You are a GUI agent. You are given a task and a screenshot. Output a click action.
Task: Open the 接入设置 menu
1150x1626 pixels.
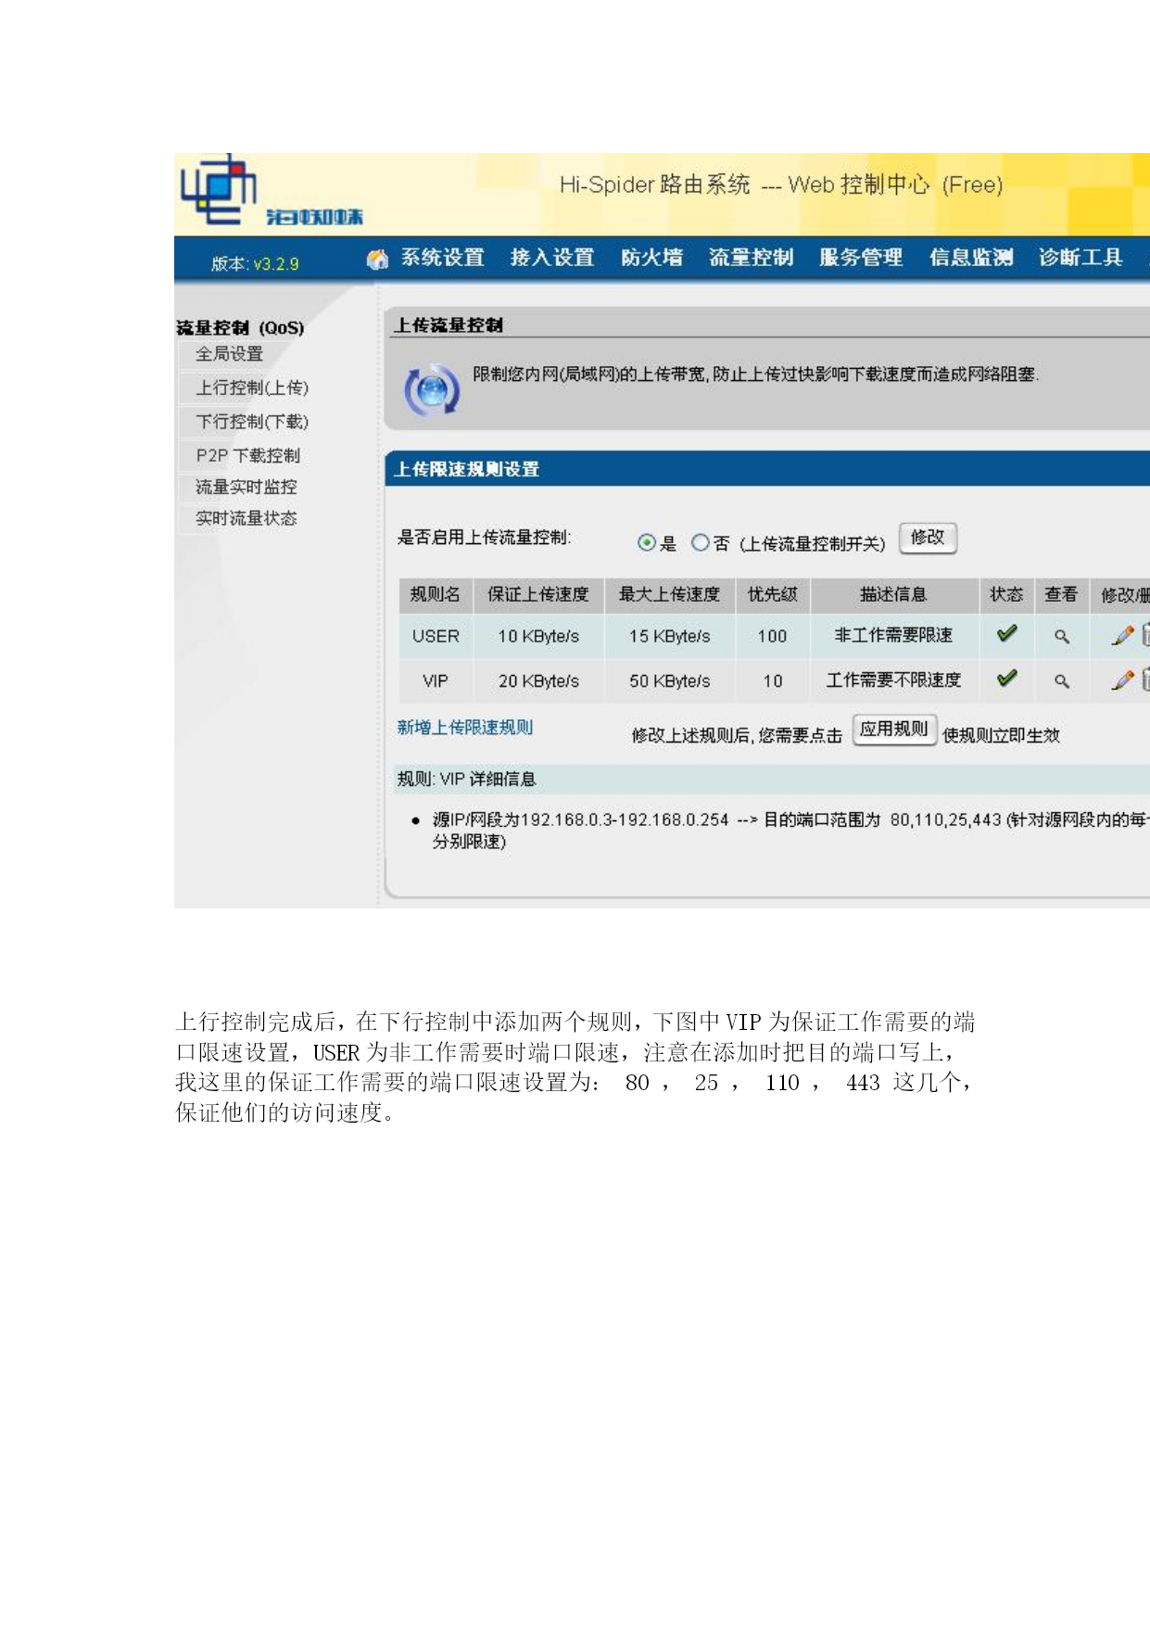tap(552, 258)
